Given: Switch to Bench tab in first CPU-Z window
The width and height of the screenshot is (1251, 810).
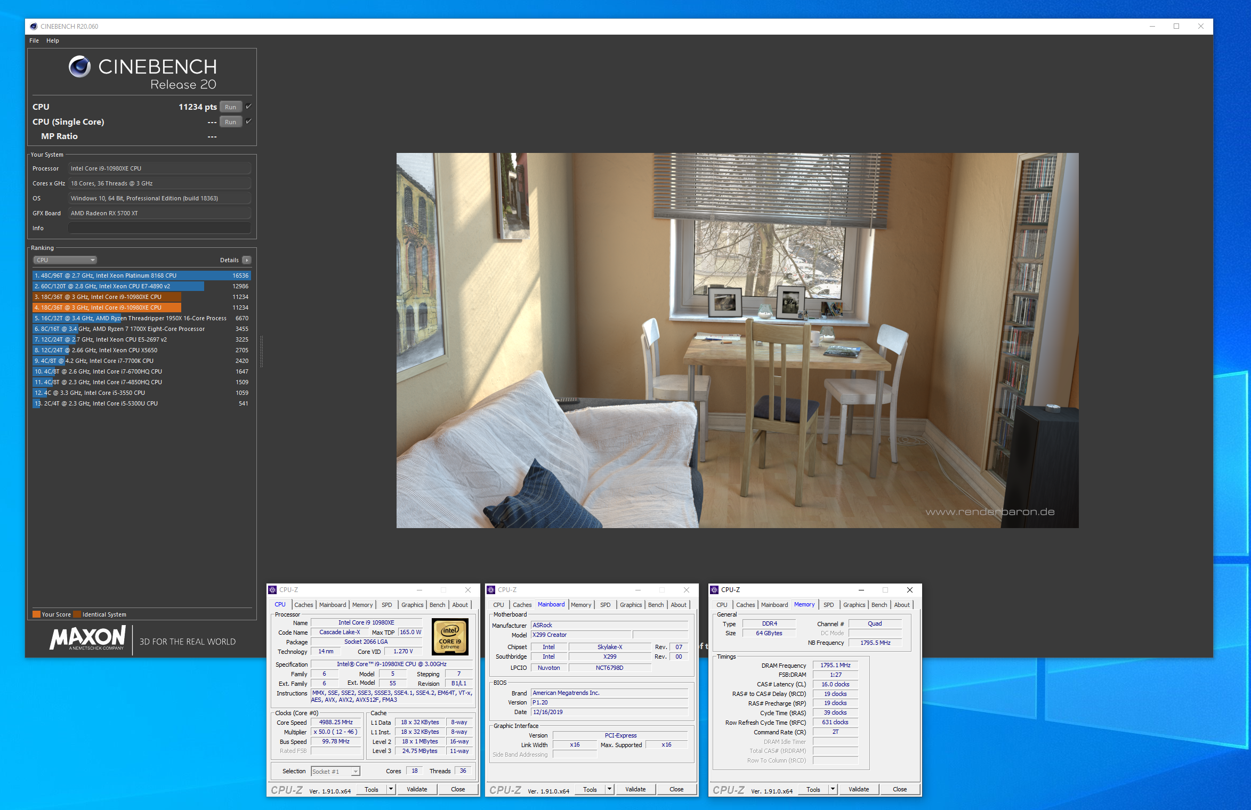Looking at the screenshot, I should (x=437, y=605).
